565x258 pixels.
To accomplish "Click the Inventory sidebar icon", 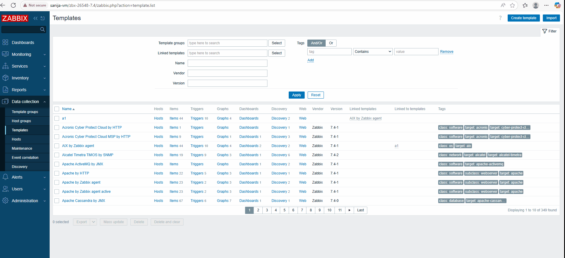I will click(x=5, y=78).
